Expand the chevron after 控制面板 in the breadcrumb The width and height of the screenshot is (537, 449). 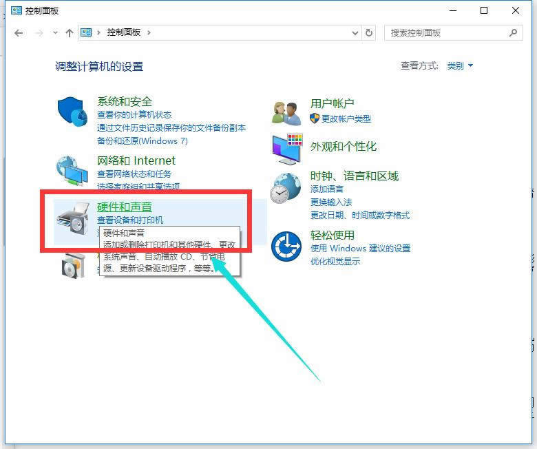click(149, 33)
